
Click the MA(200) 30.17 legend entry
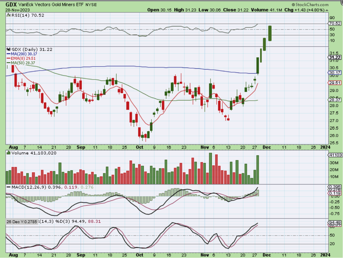point(21,54)
